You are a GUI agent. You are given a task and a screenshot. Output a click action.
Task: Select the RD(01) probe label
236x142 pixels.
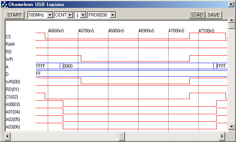pyautogui.click(x=12, y=89)
